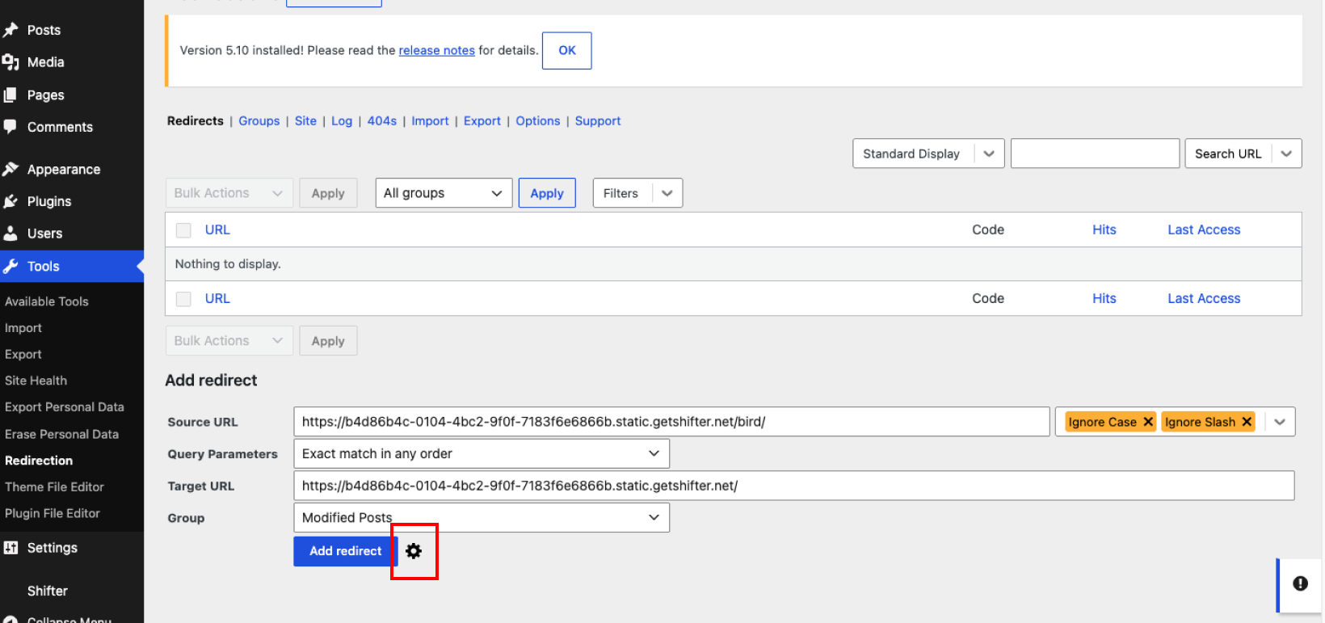Viewport: 1325px width, 623px height.
Task: Click the Filters button
Action: 620,193
